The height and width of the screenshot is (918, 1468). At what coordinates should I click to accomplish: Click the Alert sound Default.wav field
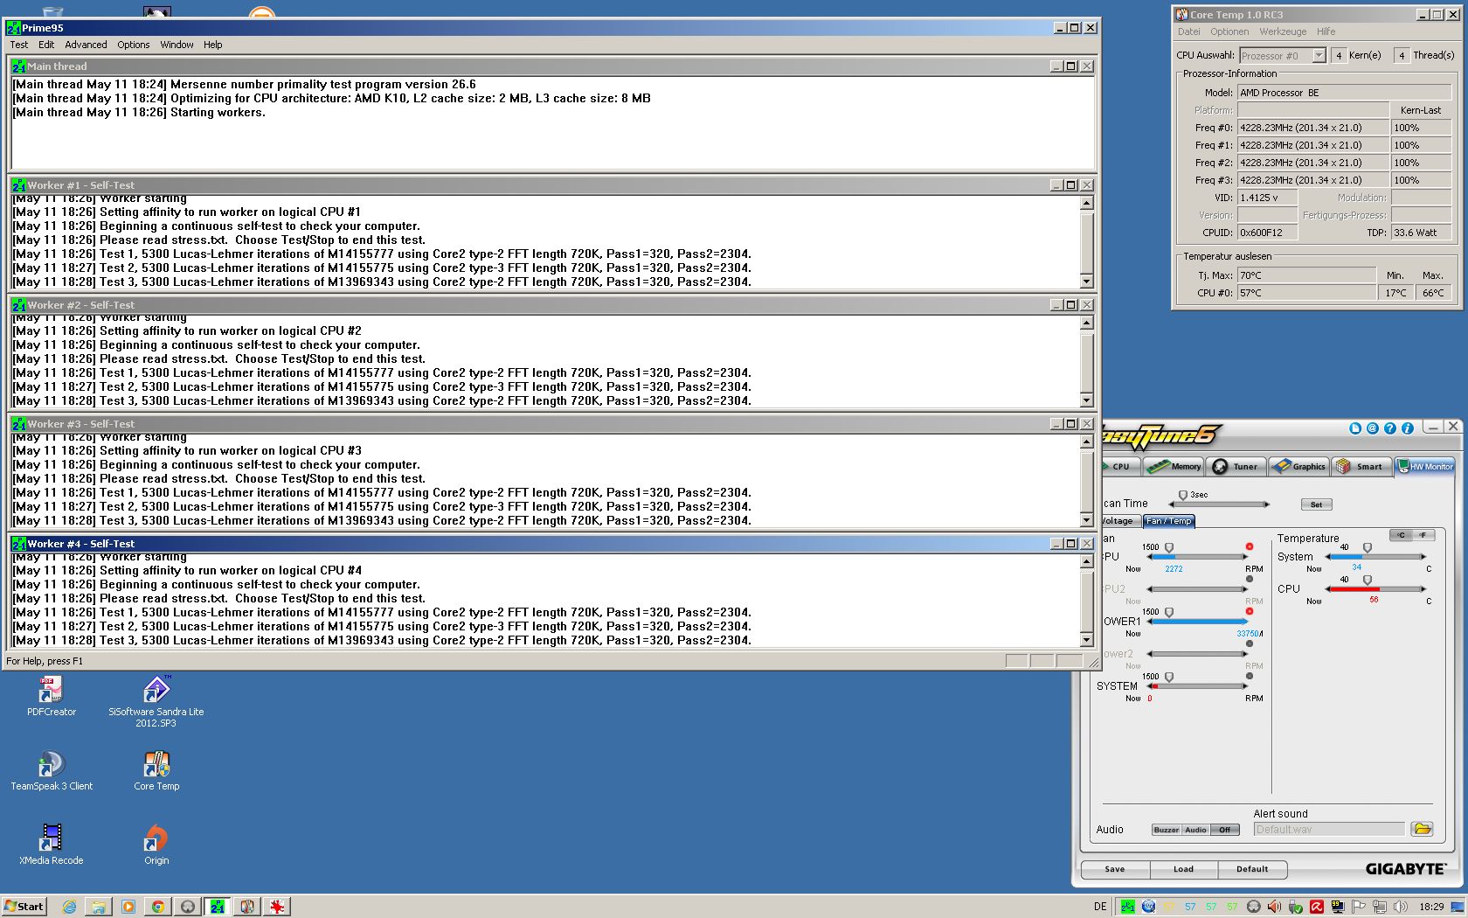pos(1329,830)
